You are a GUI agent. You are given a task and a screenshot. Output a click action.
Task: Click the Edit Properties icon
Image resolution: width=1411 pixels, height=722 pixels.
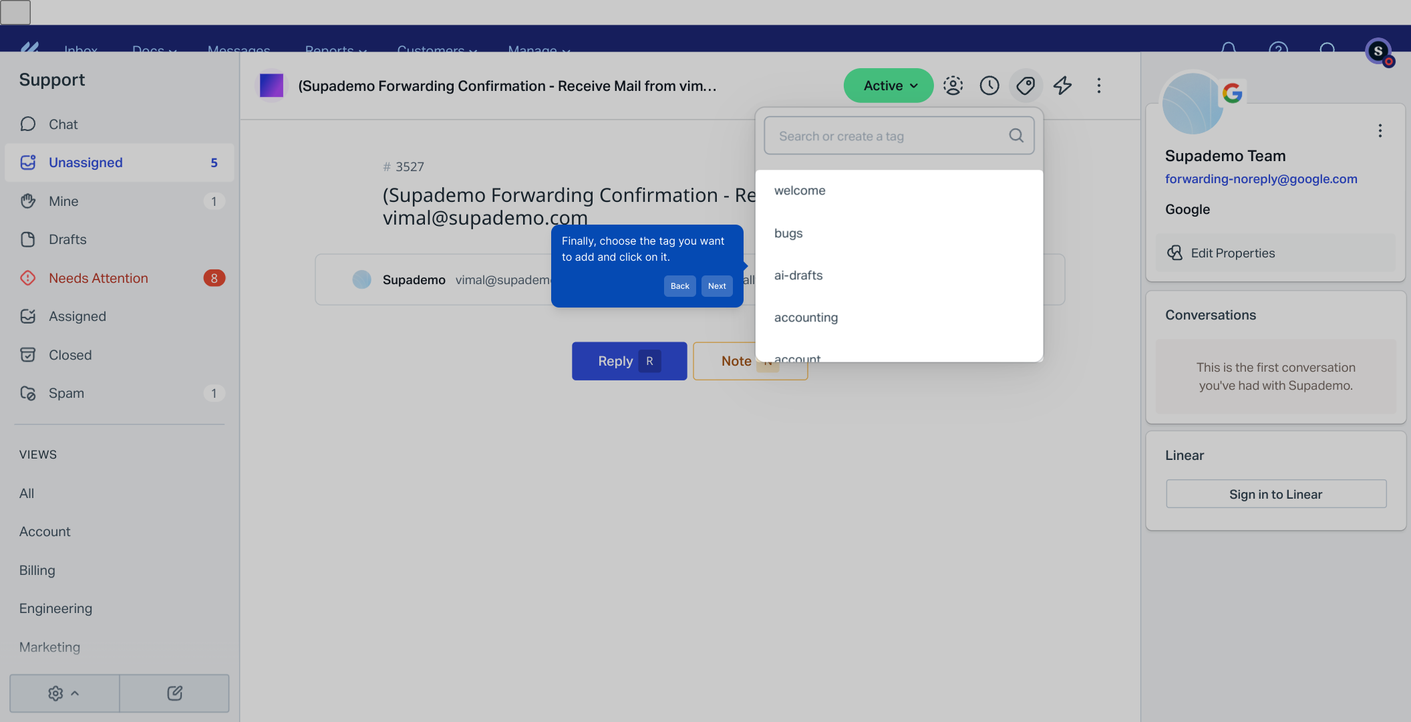[x=1174, y=253]
